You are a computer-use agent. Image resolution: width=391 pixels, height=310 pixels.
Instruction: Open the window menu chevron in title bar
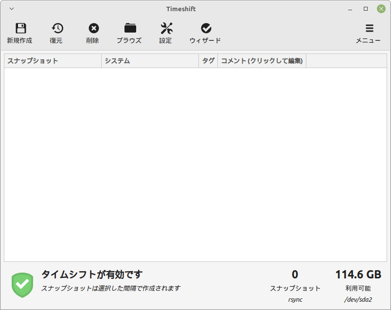point(12,9)
